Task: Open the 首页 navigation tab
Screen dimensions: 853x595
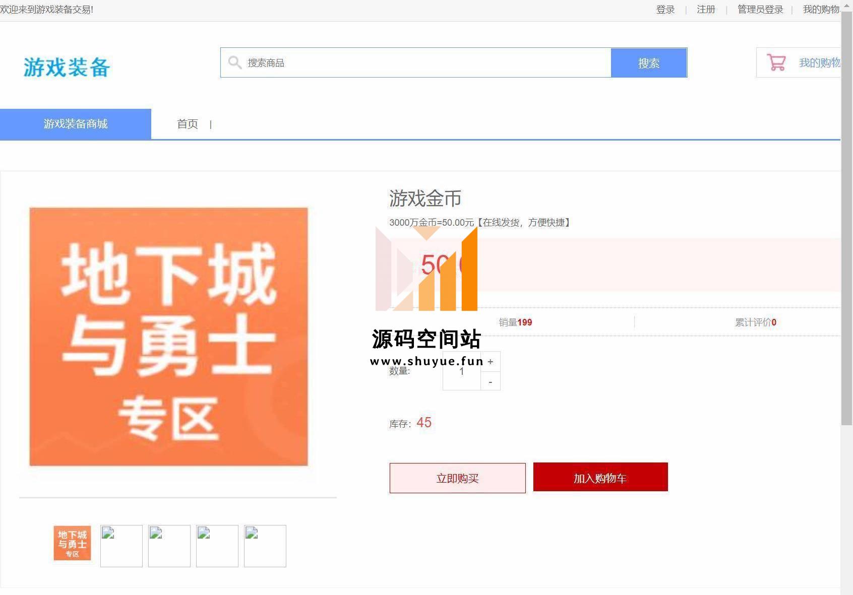Action: (x=188, y=124)
